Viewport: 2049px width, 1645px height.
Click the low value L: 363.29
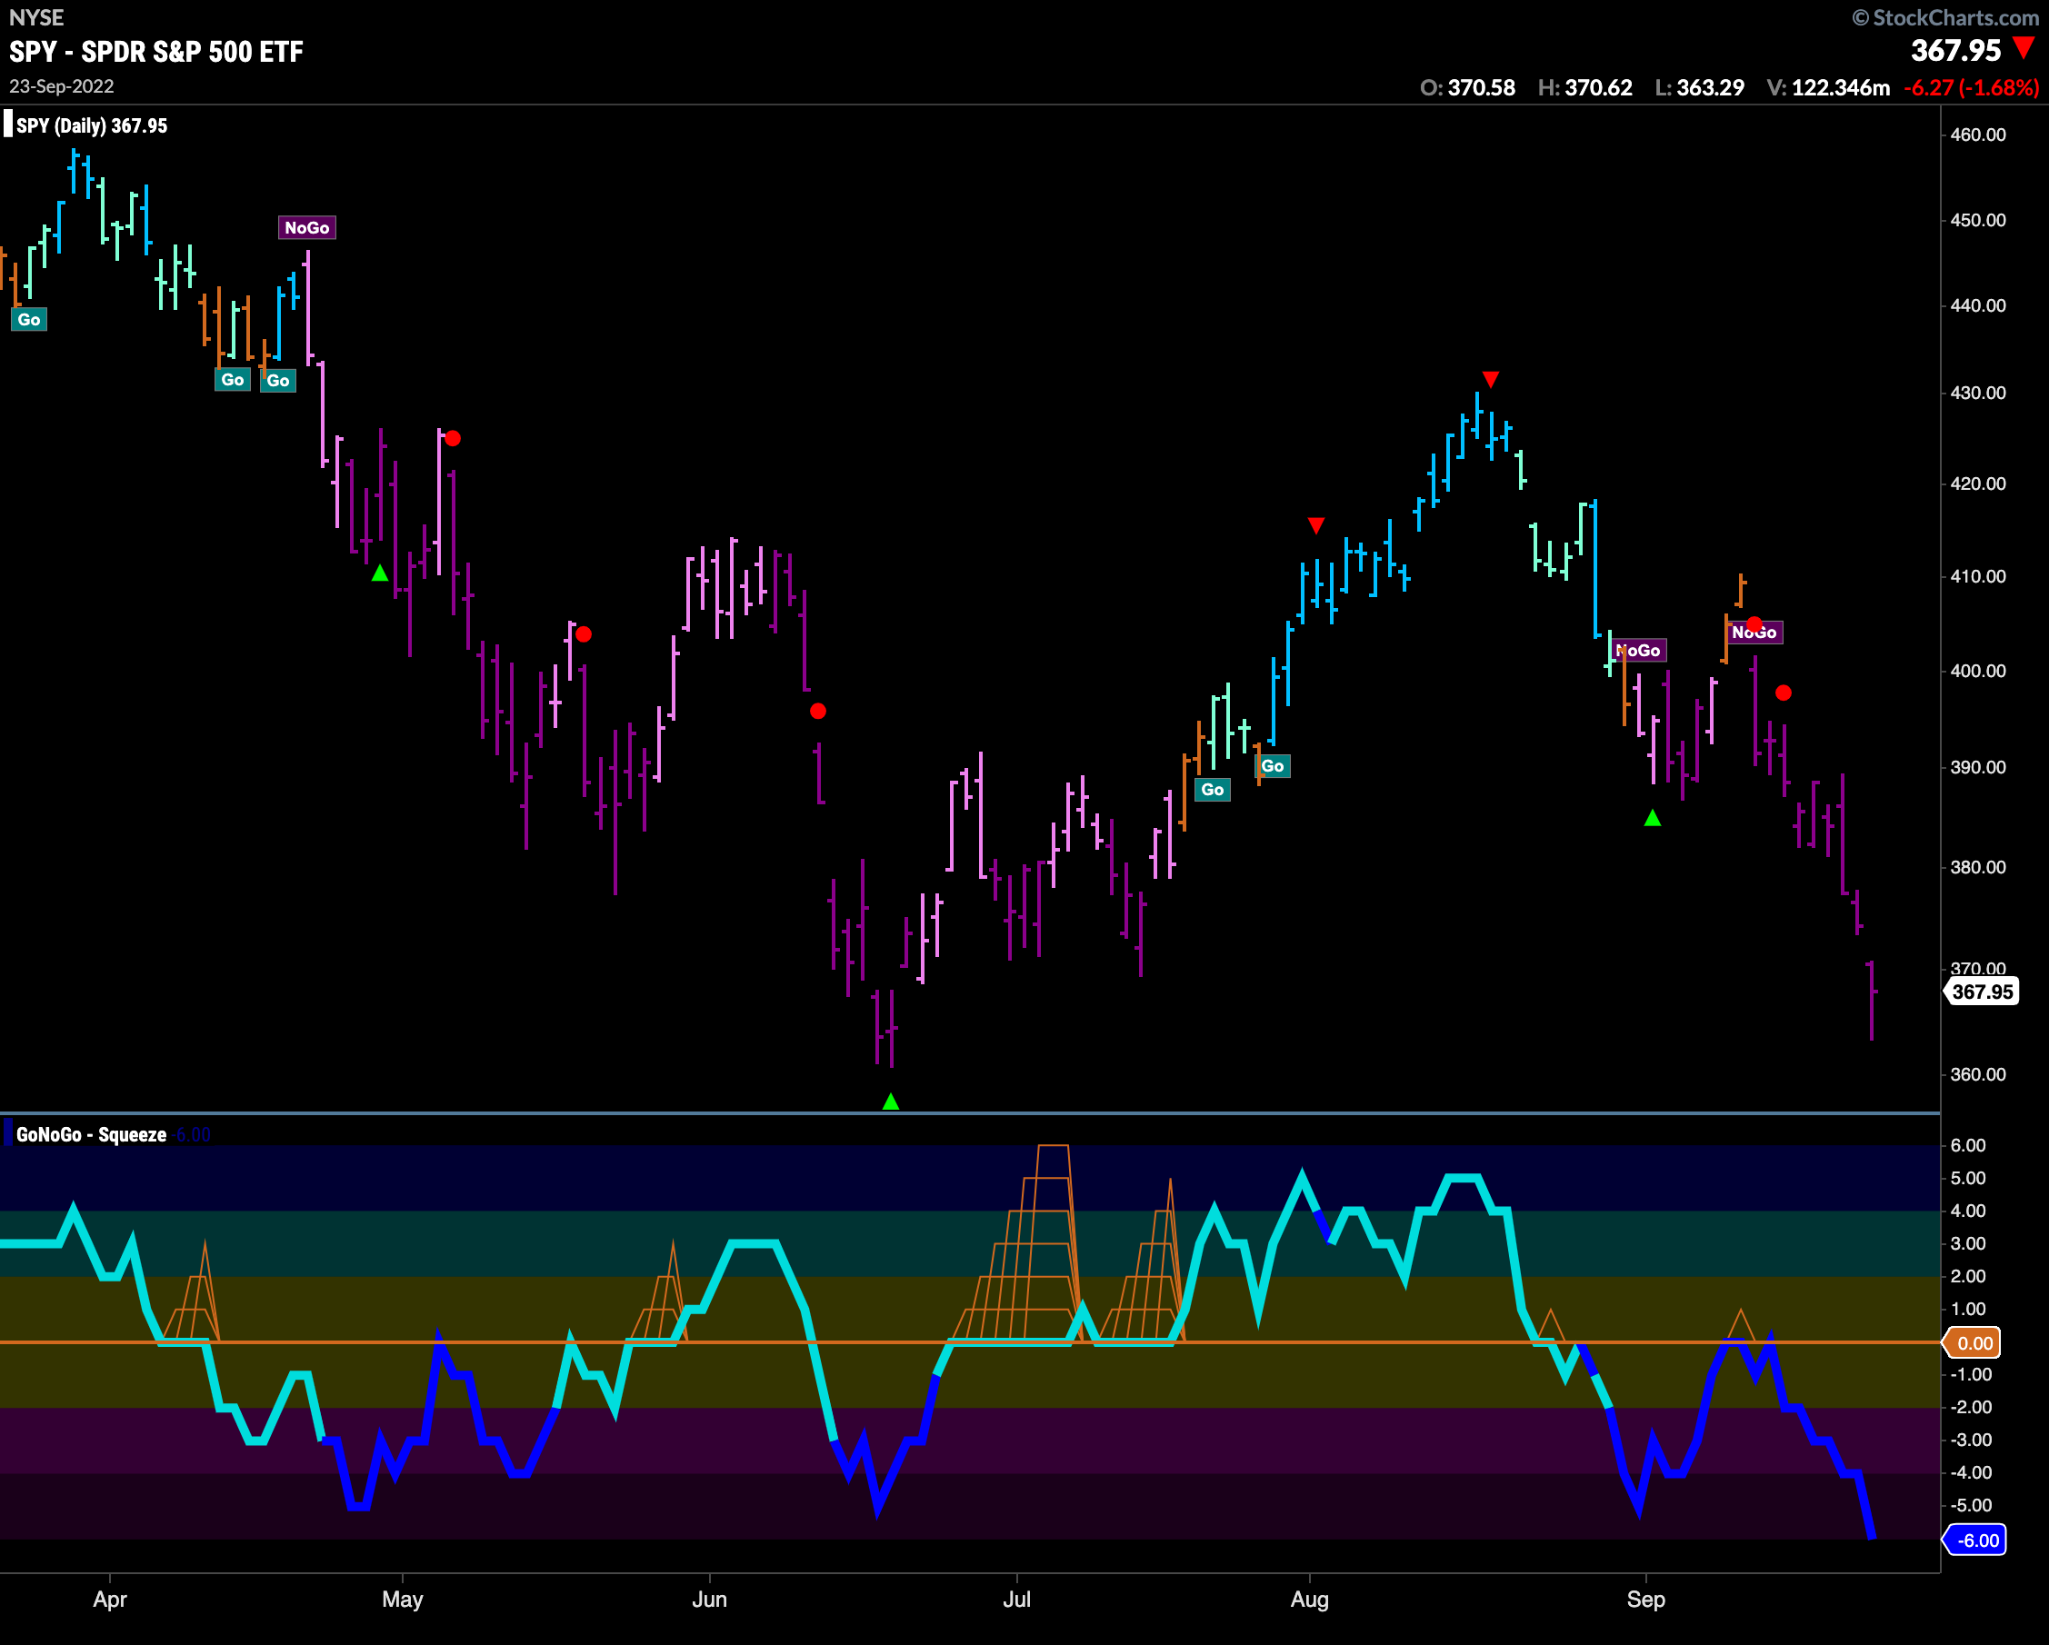1699,87
